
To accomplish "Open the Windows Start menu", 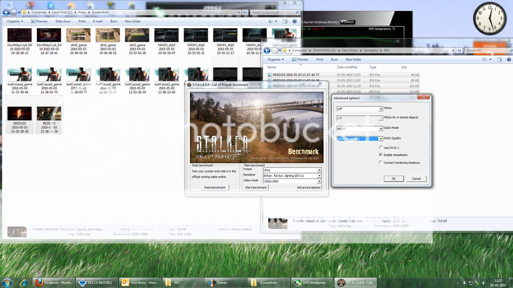I will [x=7, y=282].
